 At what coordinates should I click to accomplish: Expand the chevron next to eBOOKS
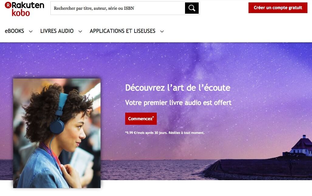pos(31,31)
